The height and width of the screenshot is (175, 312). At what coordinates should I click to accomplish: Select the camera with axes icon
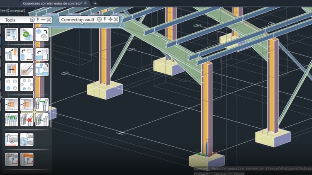coord(12,139)
